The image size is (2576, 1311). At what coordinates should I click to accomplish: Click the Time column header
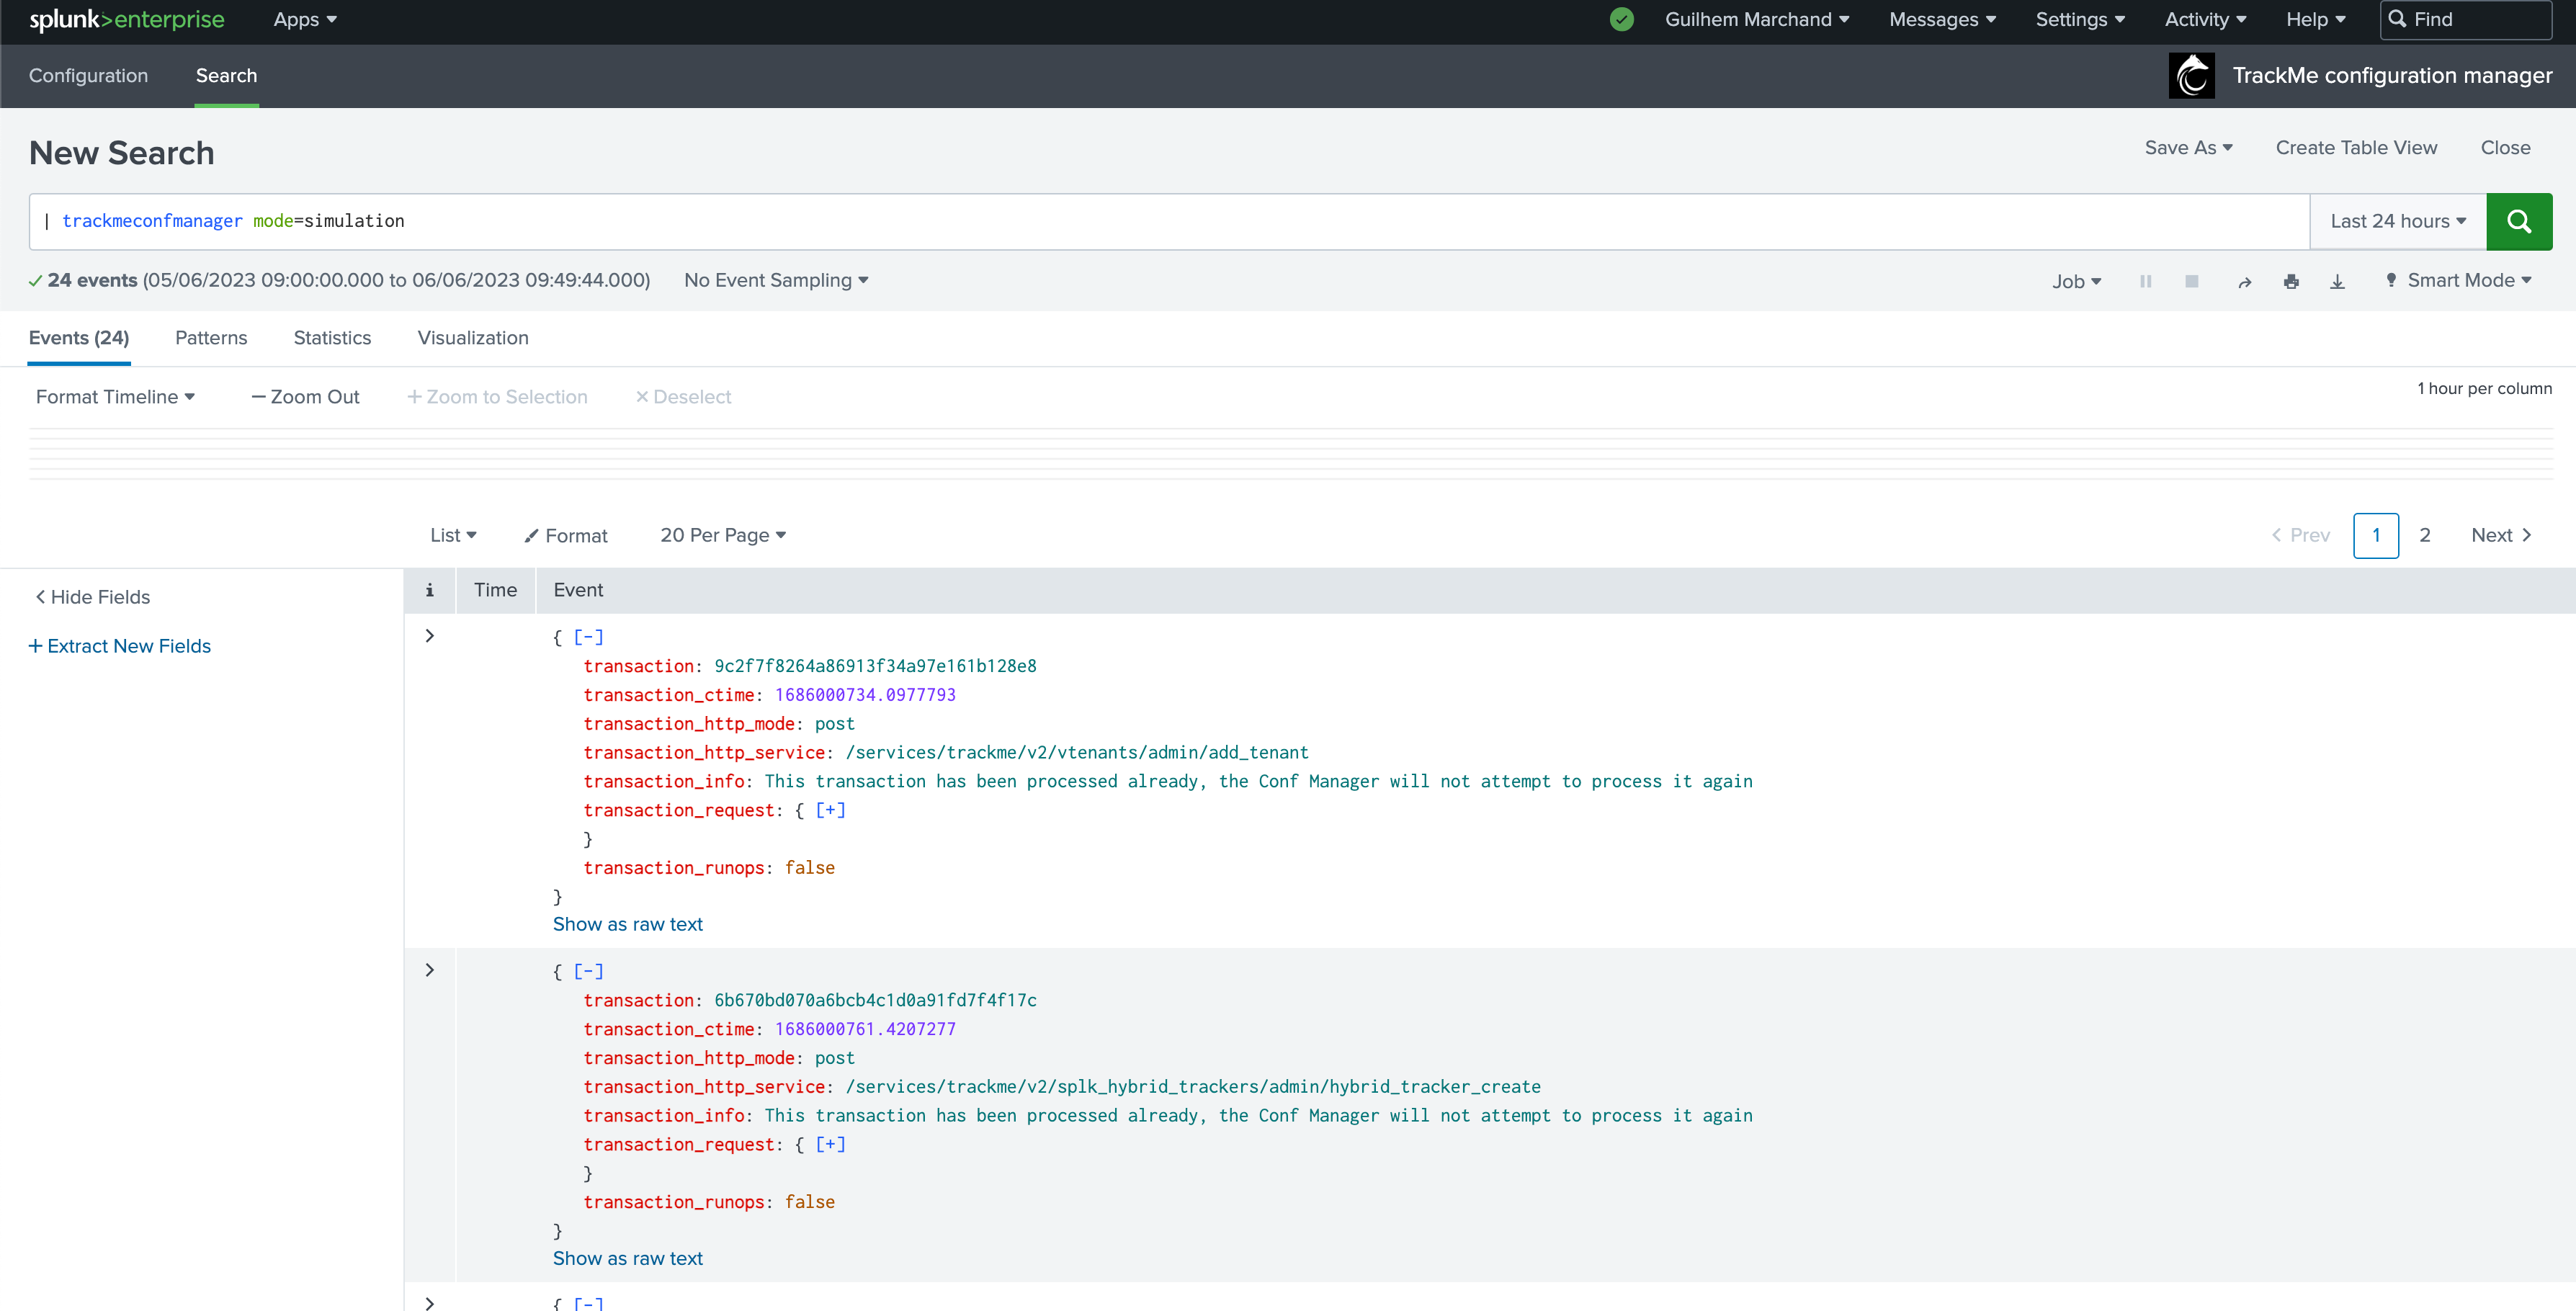click(x=495, y=590)
